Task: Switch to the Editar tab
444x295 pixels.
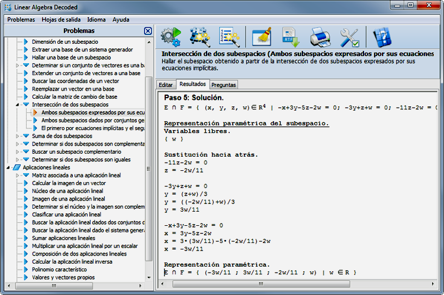Action: [166, 85]
